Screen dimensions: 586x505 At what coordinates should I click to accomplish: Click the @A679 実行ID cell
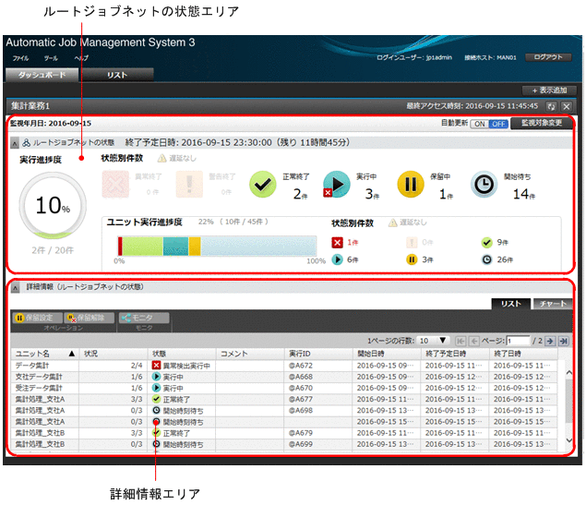tap(317, 433)
